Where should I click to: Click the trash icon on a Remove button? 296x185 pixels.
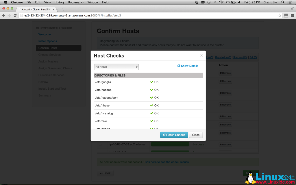pyautogui.click(x=221, y=144)
